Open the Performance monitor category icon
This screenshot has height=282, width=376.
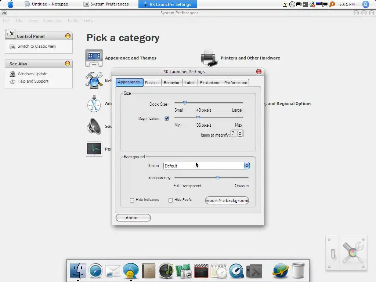point(94,149)
